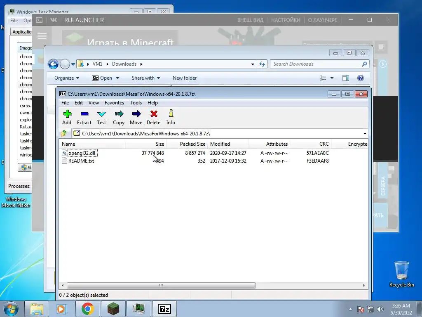Open Explorer help question-mark icon
The width and height of the screenshot is (422, 317).
tap(360, 78)
